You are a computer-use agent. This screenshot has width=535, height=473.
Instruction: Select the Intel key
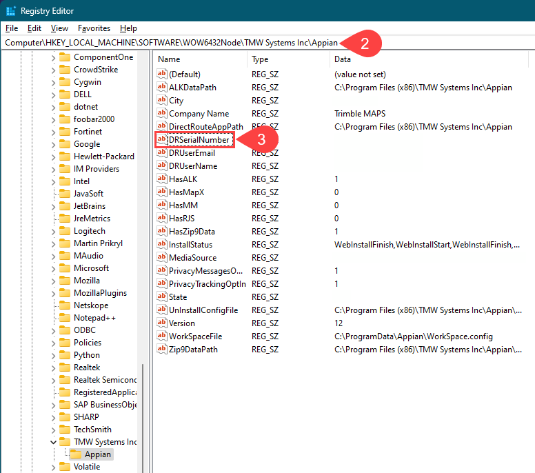point(81,181)
